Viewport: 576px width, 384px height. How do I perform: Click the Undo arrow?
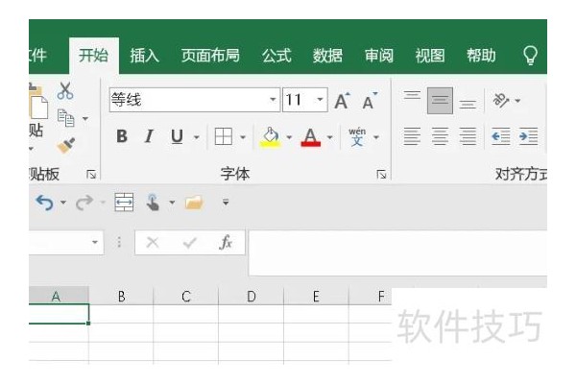point(45,203)
